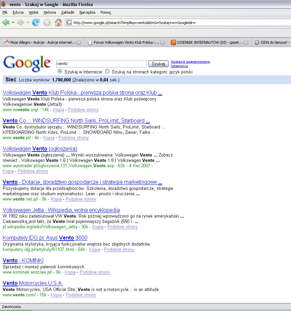Click the DZIENNIK INTERNAUTÓW tab favicon
Image resolution: width=291 pixels, height=311 pixels.
coord(174,42)
